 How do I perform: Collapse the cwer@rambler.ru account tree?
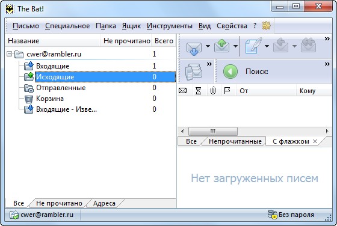point(9,54)
